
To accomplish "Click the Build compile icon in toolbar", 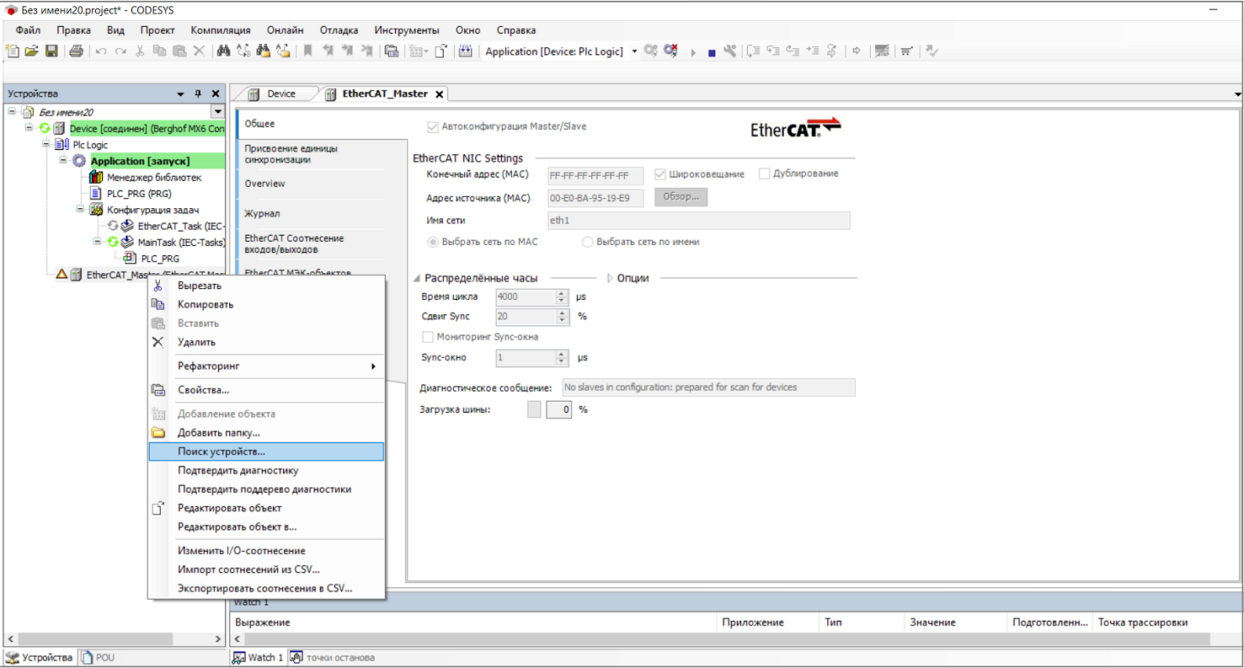I will click(x=465, y=51).
